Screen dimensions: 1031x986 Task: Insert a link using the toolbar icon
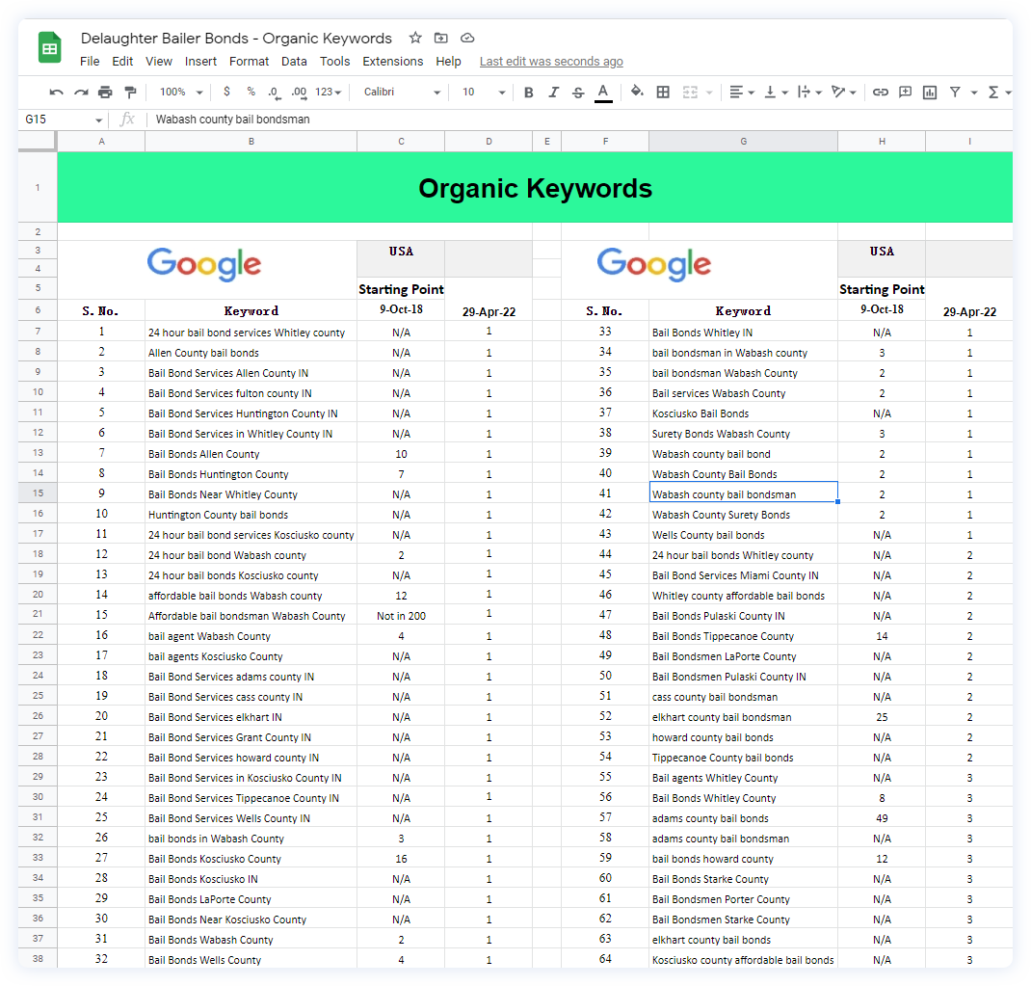[880, 92]
